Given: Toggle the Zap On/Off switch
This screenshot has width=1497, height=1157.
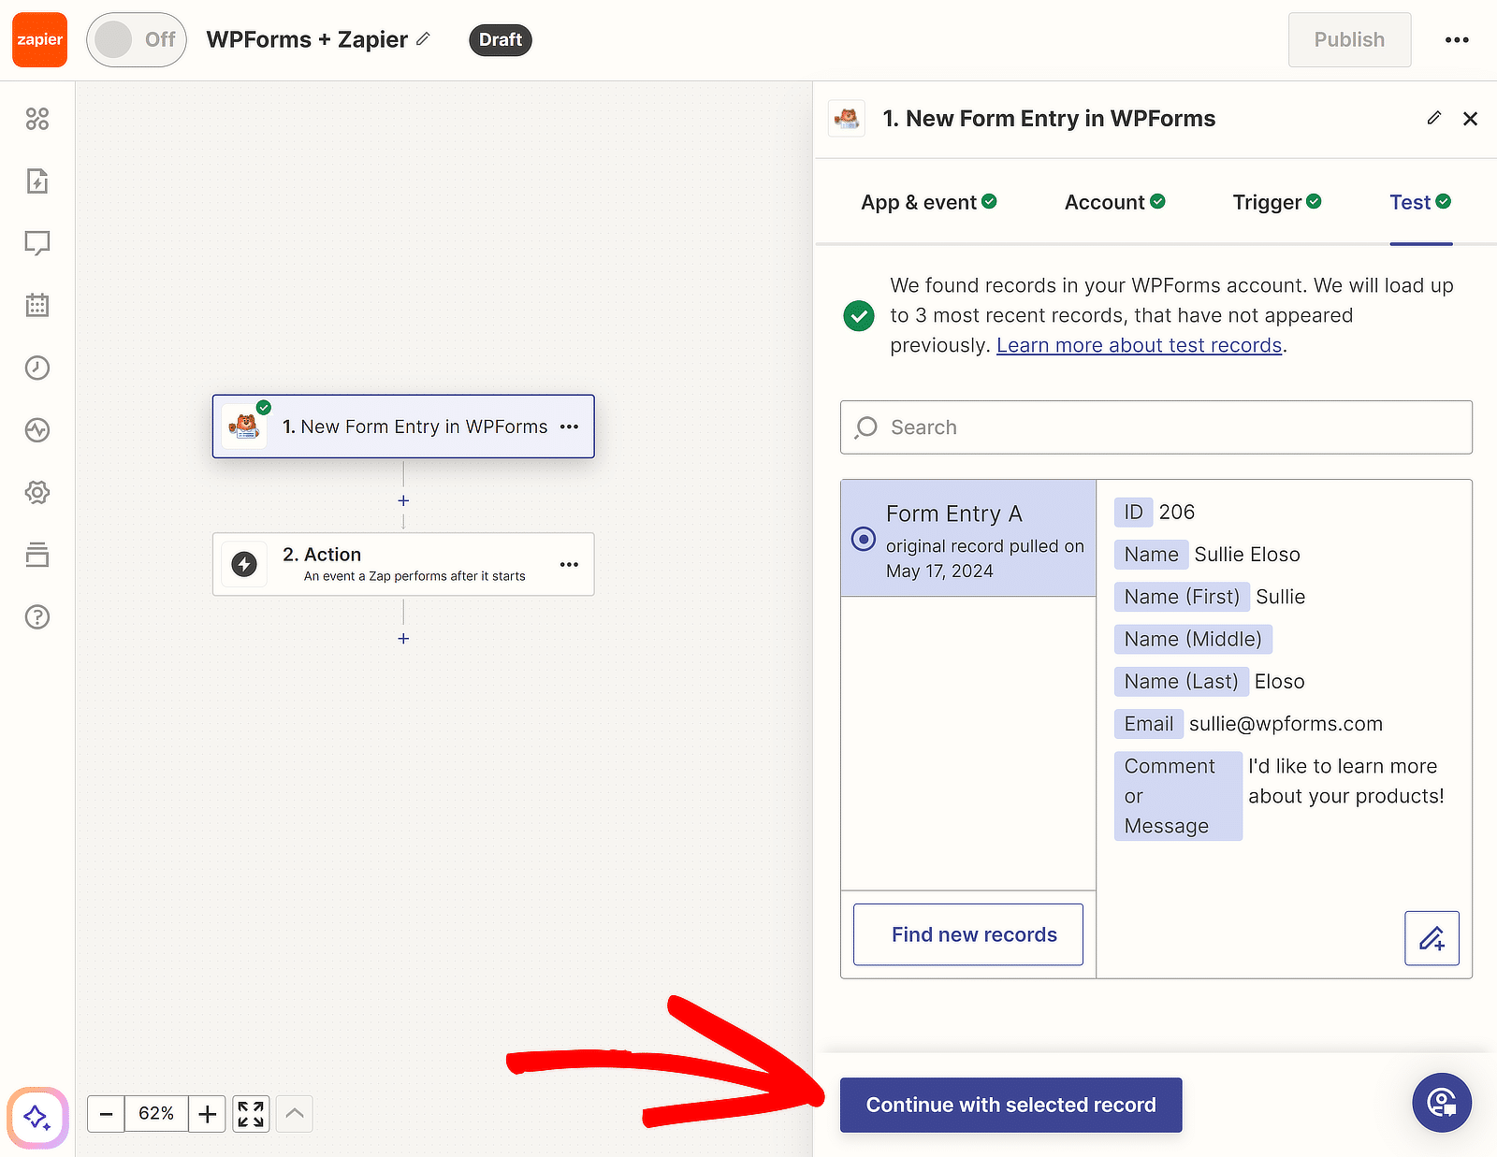Looking at the screenshot, I should (x=137, y=39).
